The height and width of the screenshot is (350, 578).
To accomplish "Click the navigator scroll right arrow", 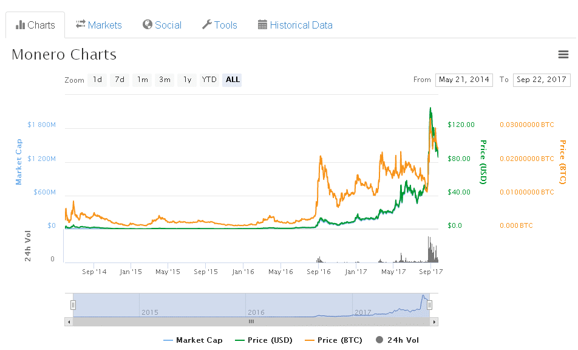I will point(434,322).
